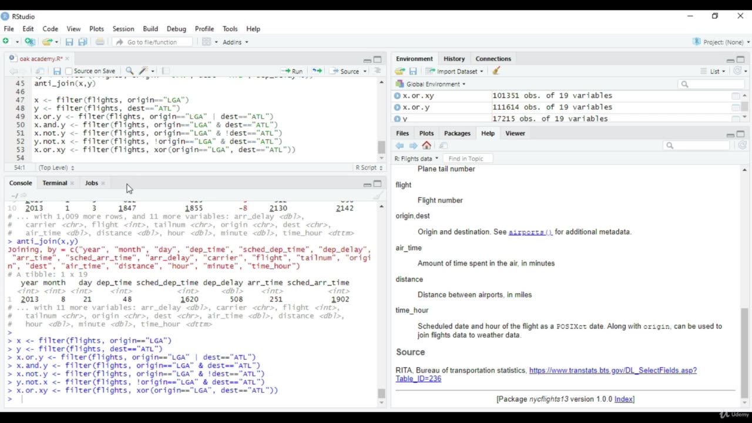Screen dimensions: 752x423
Task: Open the workspace panes layout icon
Action: (x=206, y=42)
